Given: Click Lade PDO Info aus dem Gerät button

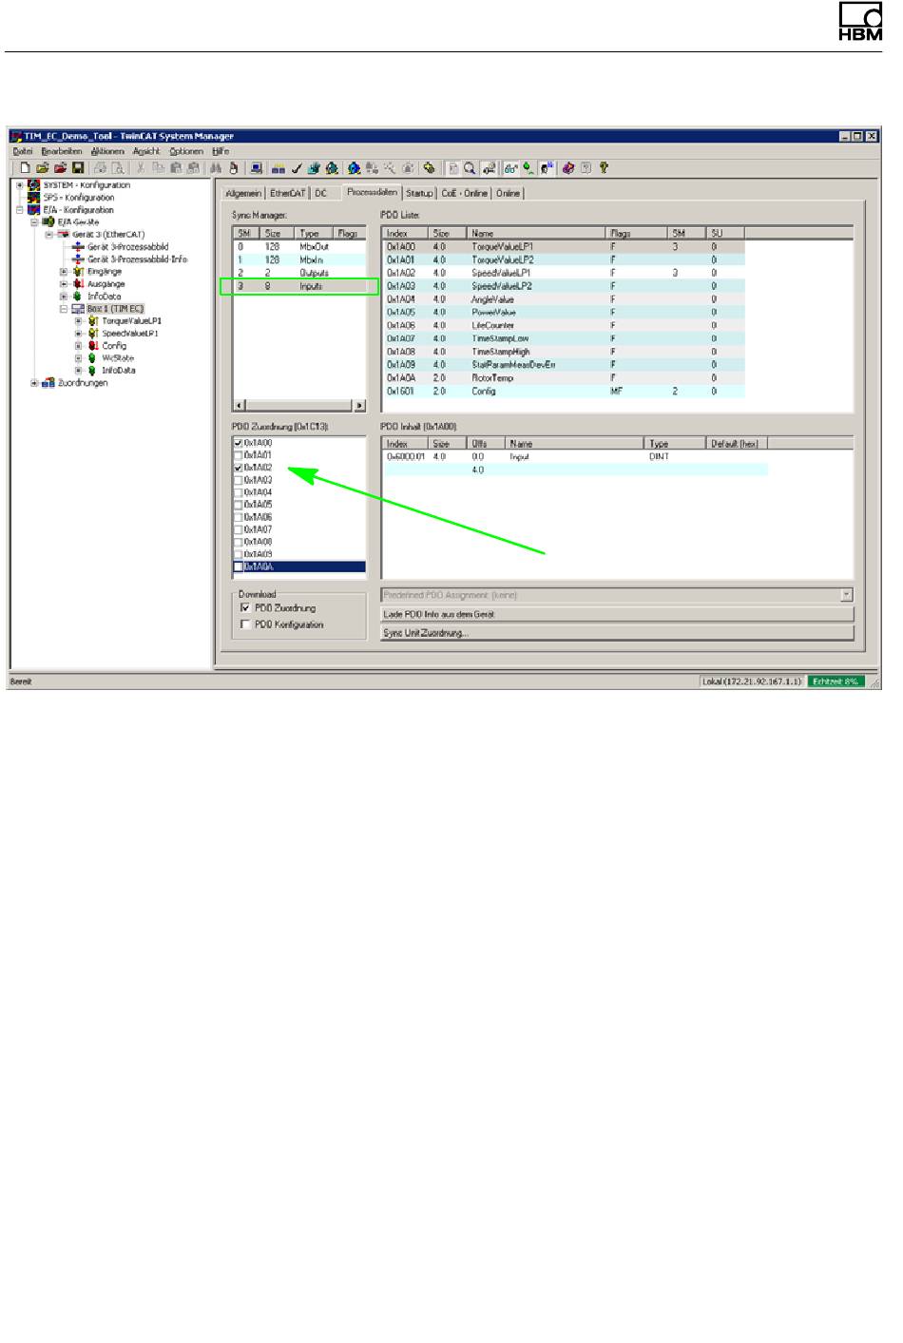Looking at the screenshot, I should [x=617, y=615].
